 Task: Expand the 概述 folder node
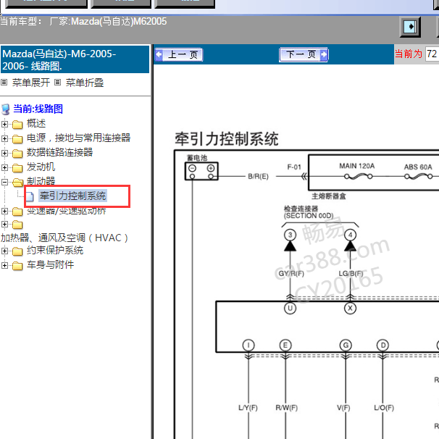4,124
